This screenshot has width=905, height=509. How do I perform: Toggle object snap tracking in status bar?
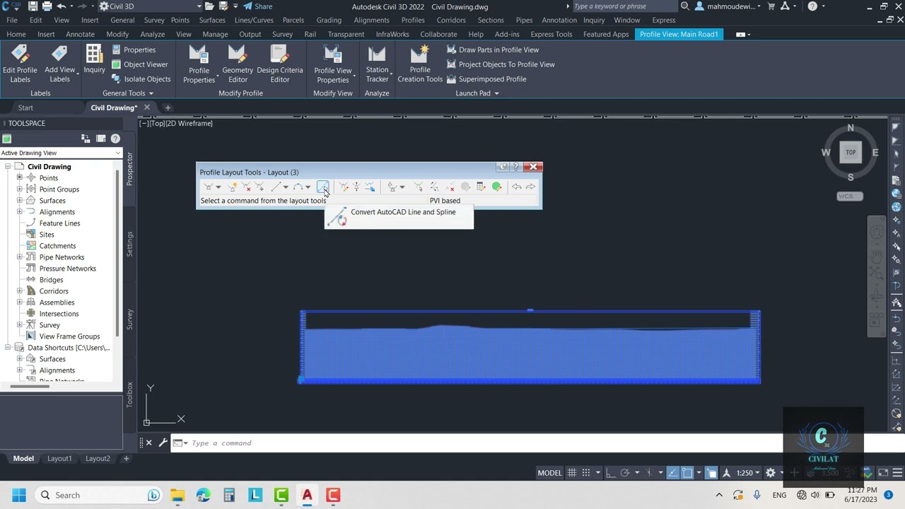point(672,473)
